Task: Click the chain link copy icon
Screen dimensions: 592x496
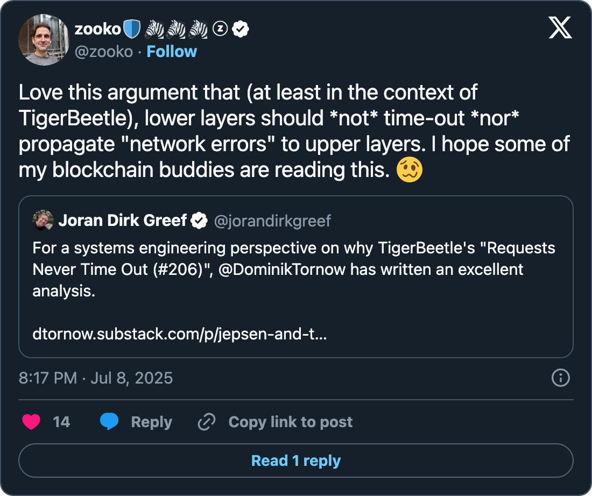Action: (207, 422)
